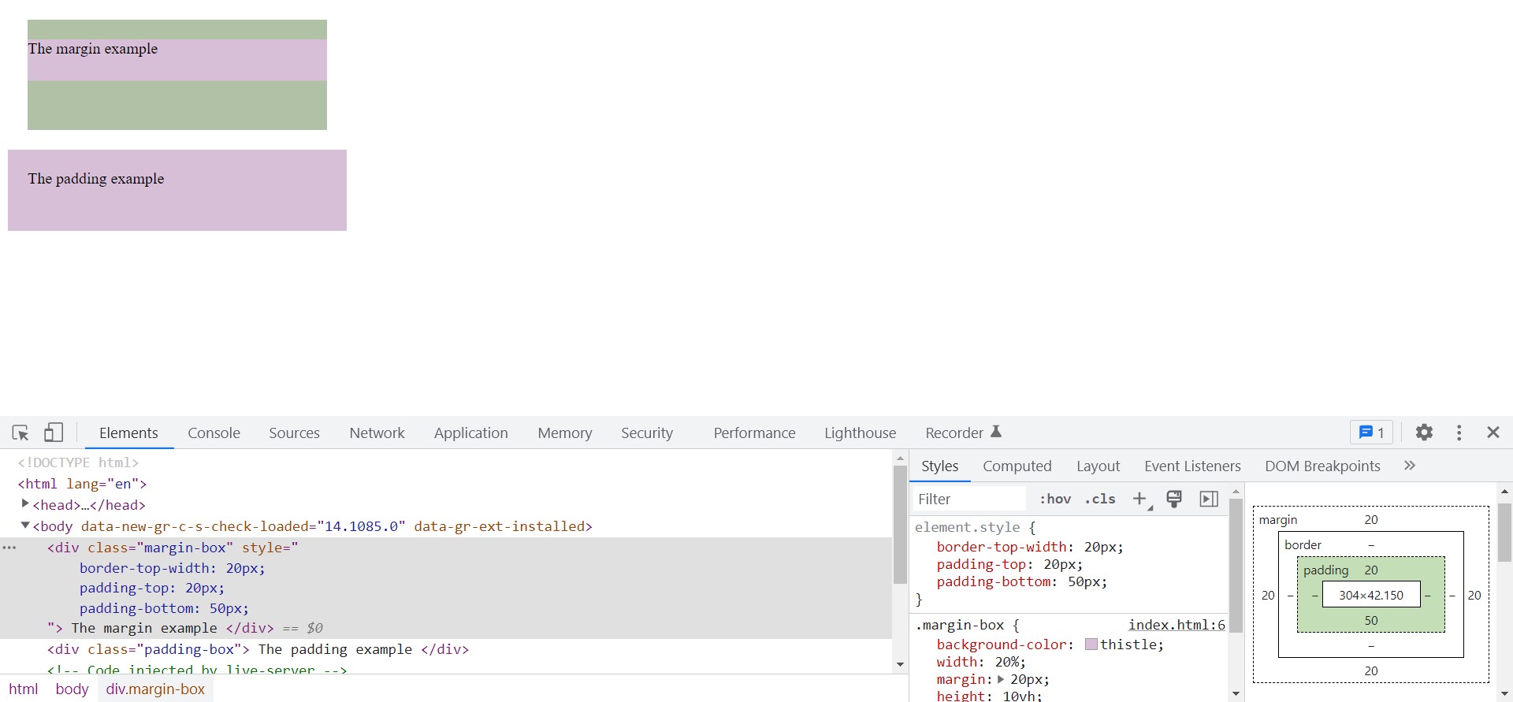Collapse the body element node
This screenshot has width=1513, height=702.
coord(25,526)
